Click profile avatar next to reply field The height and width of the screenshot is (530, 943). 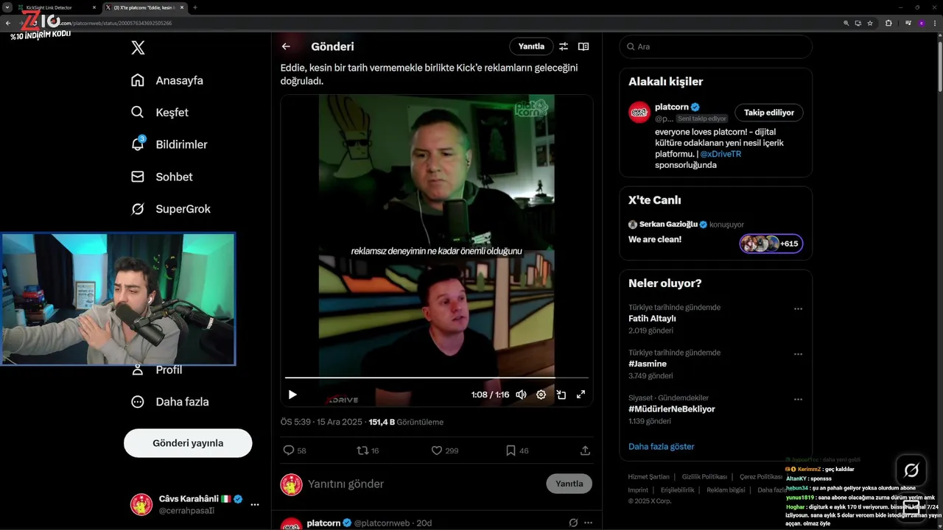point(292,484)
